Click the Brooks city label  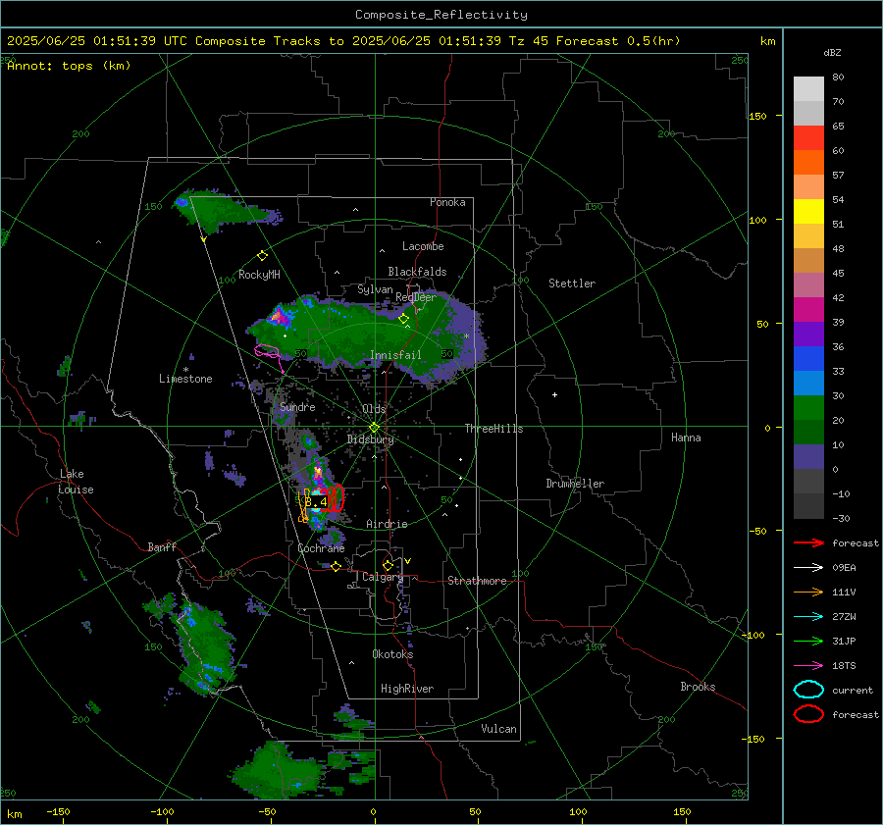pyautogui.click(x=698, y=687)
